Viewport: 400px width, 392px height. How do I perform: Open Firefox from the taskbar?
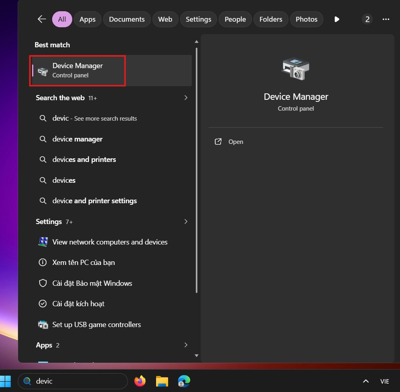(140, 381)
